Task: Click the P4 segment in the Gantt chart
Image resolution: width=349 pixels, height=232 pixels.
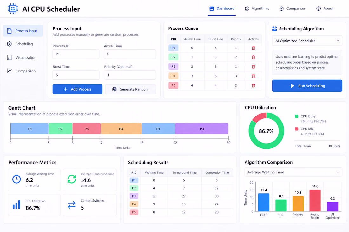Action: [121, 129]
